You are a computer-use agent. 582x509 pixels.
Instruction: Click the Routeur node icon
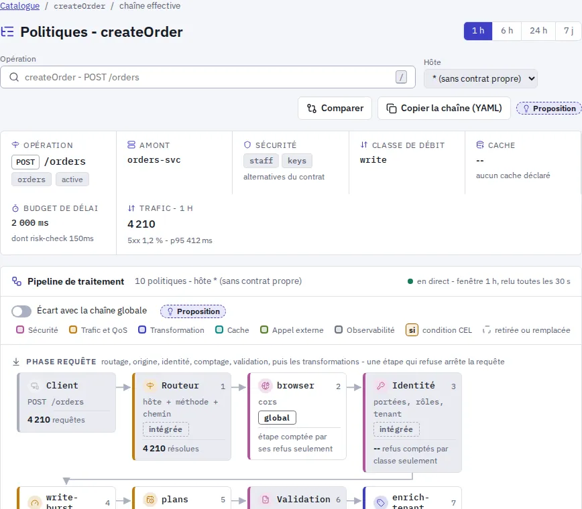(x=150, y=386)
